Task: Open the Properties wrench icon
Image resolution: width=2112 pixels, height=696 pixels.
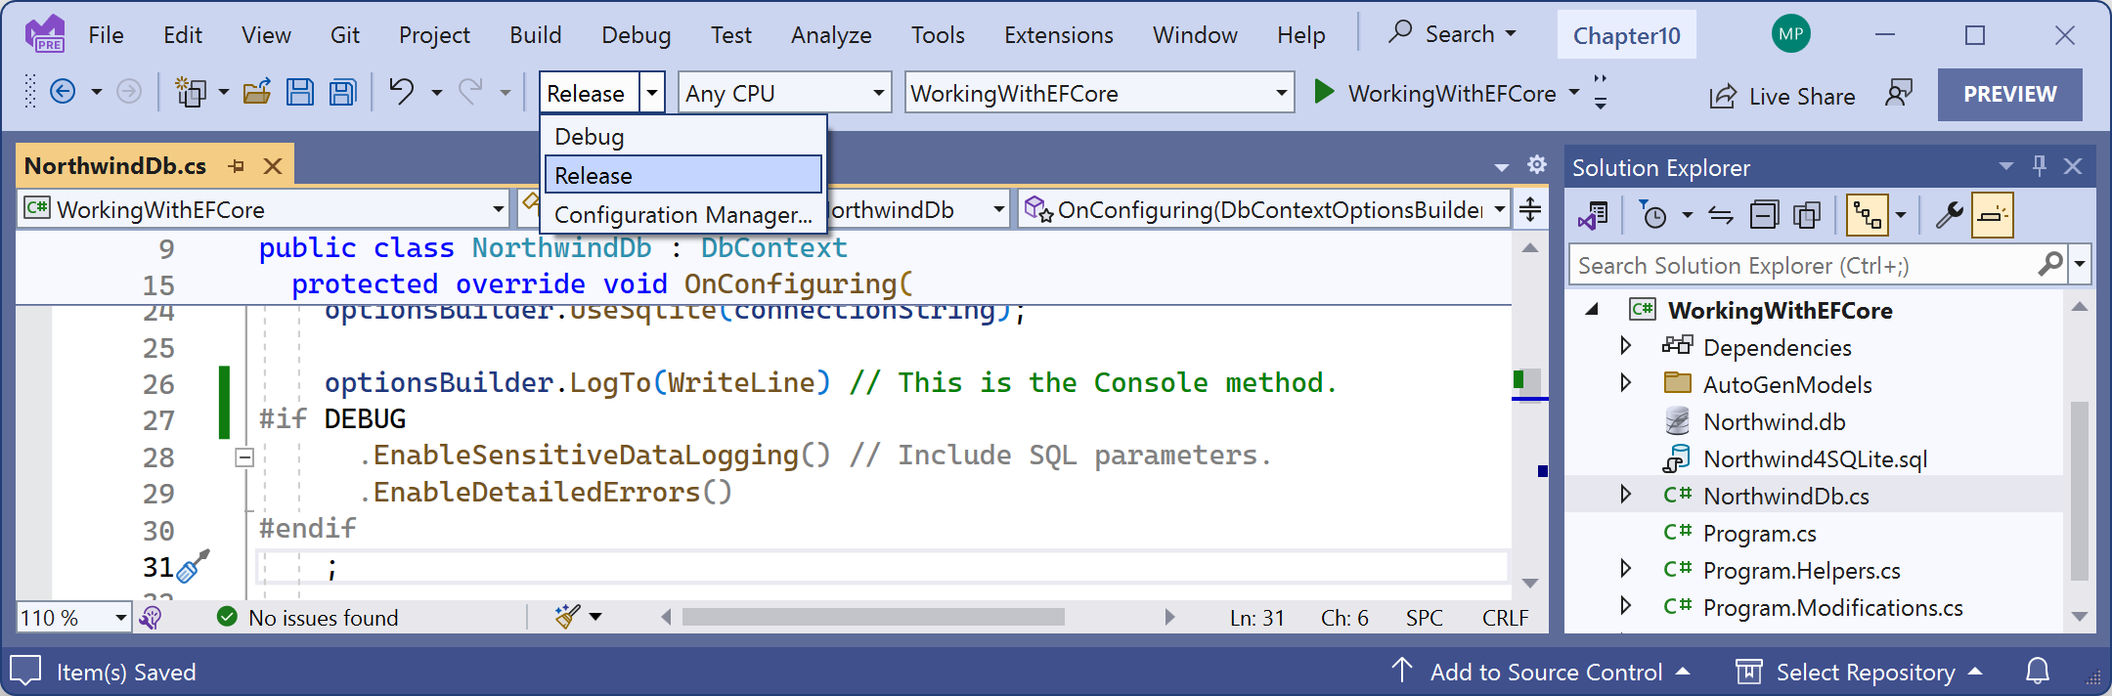Action: pos(1950,215)
